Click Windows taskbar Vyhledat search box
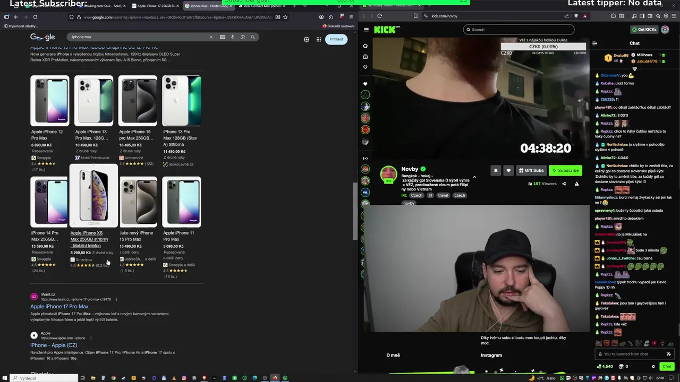The height and width of the screenshot is (382, 680). [44, 378]
